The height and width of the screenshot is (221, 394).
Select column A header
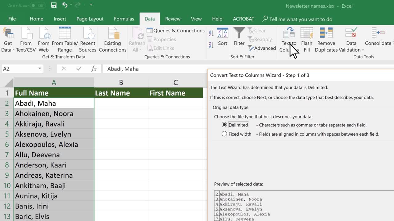coord(54,82)
